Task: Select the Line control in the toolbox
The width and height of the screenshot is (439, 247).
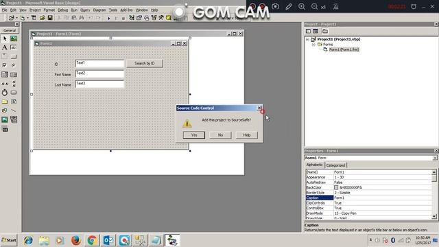Action: pos(14,110)
